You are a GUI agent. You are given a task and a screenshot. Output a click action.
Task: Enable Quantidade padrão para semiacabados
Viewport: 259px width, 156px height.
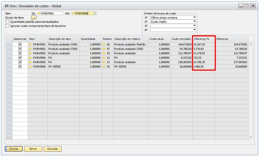[7, 22]
